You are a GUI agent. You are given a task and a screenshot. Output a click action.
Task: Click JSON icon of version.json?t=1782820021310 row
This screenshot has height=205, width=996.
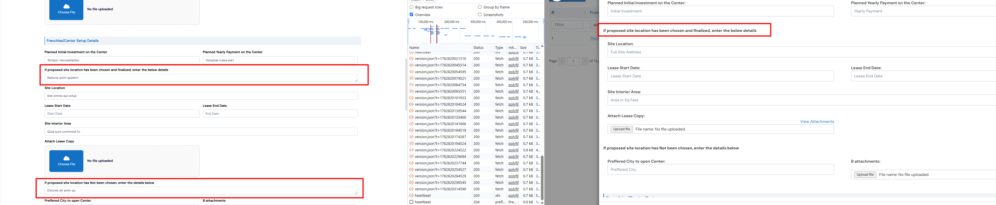point(412,58)
